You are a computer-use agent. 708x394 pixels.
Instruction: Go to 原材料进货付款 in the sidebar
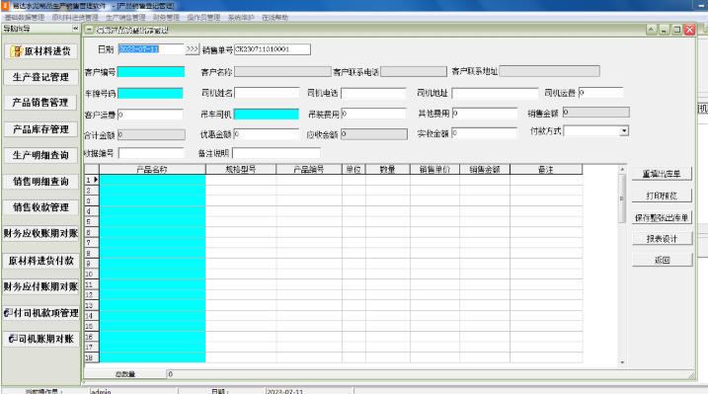click(41, 261)
